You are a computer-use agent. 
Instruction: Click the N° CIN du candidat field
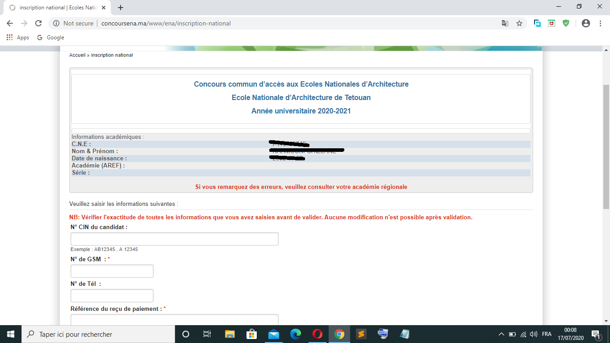[174, 239]
